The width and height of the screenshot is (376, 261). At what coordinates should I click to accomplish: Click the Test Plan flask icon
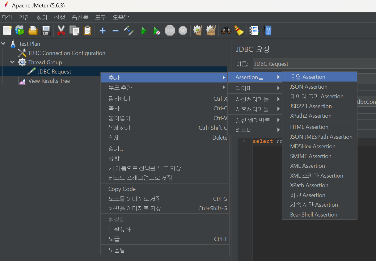coord(13,44)
